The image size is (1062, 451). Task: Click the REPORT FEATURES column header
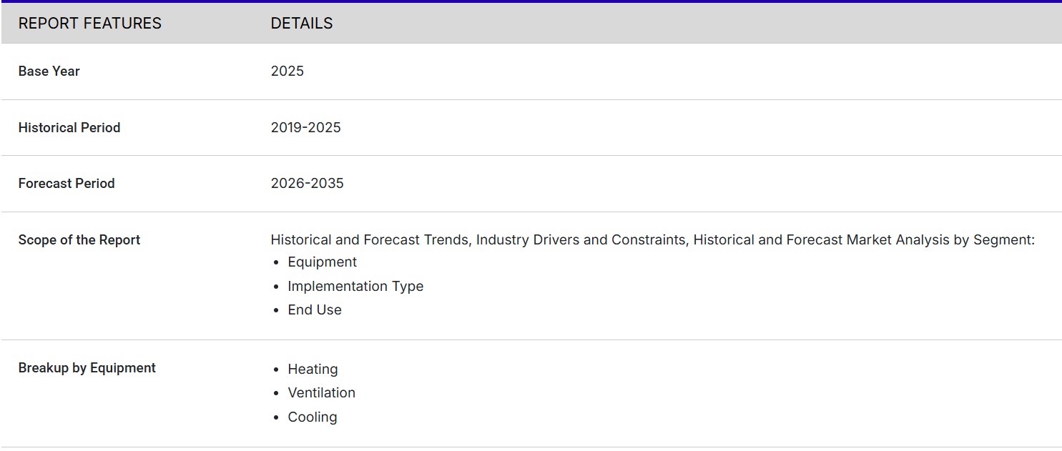(x=89, y=24)
